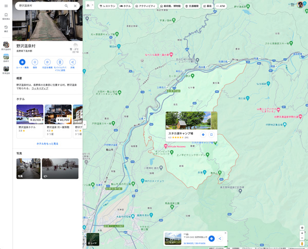
Task: Zoom out with the minus button
Action: pyautogui.click(x=302, y=238)
